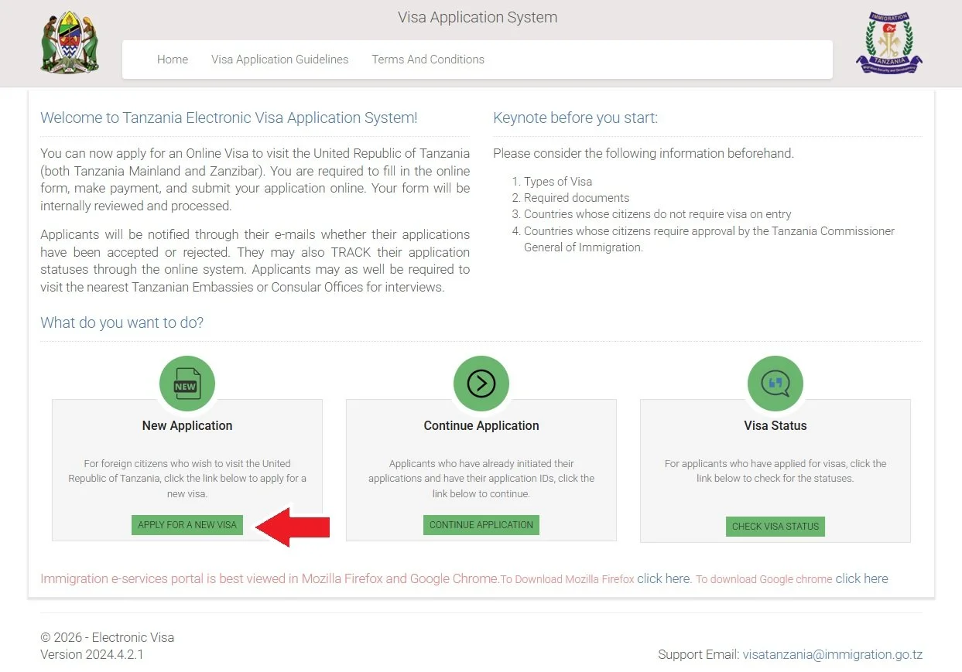The image size is (962, 672).
Task: Click the 'What do you want to do?' heading
Action: 122,322
